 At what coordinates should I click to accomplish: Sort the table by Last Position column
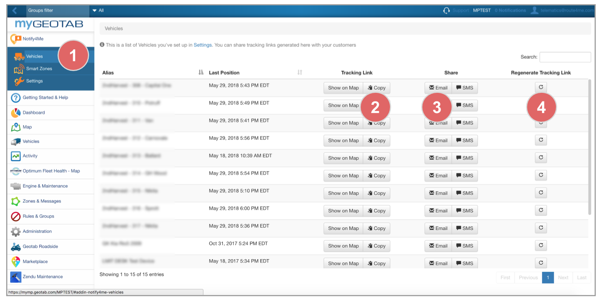(300, 73)
